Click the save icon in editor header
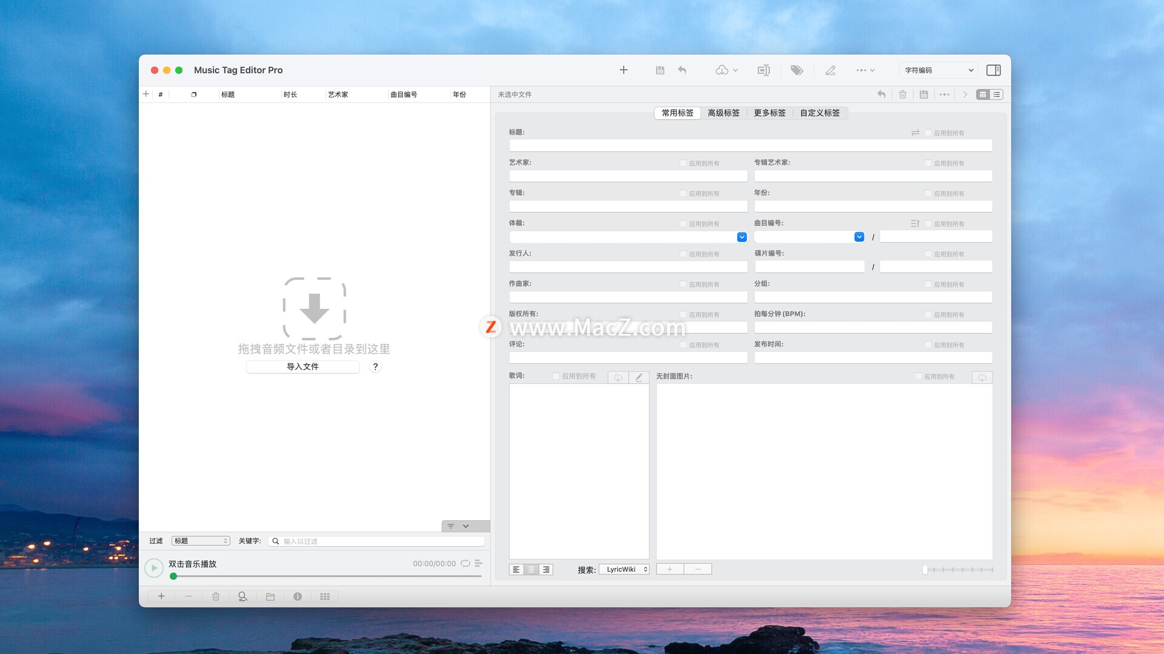 (x=924, y=94)
